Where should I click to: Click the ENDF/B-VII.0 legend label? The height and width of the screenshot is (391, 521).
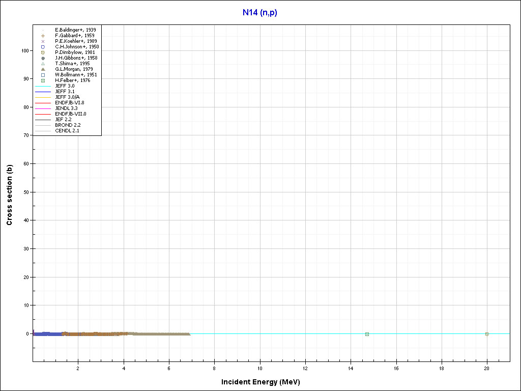click(70, 114)
